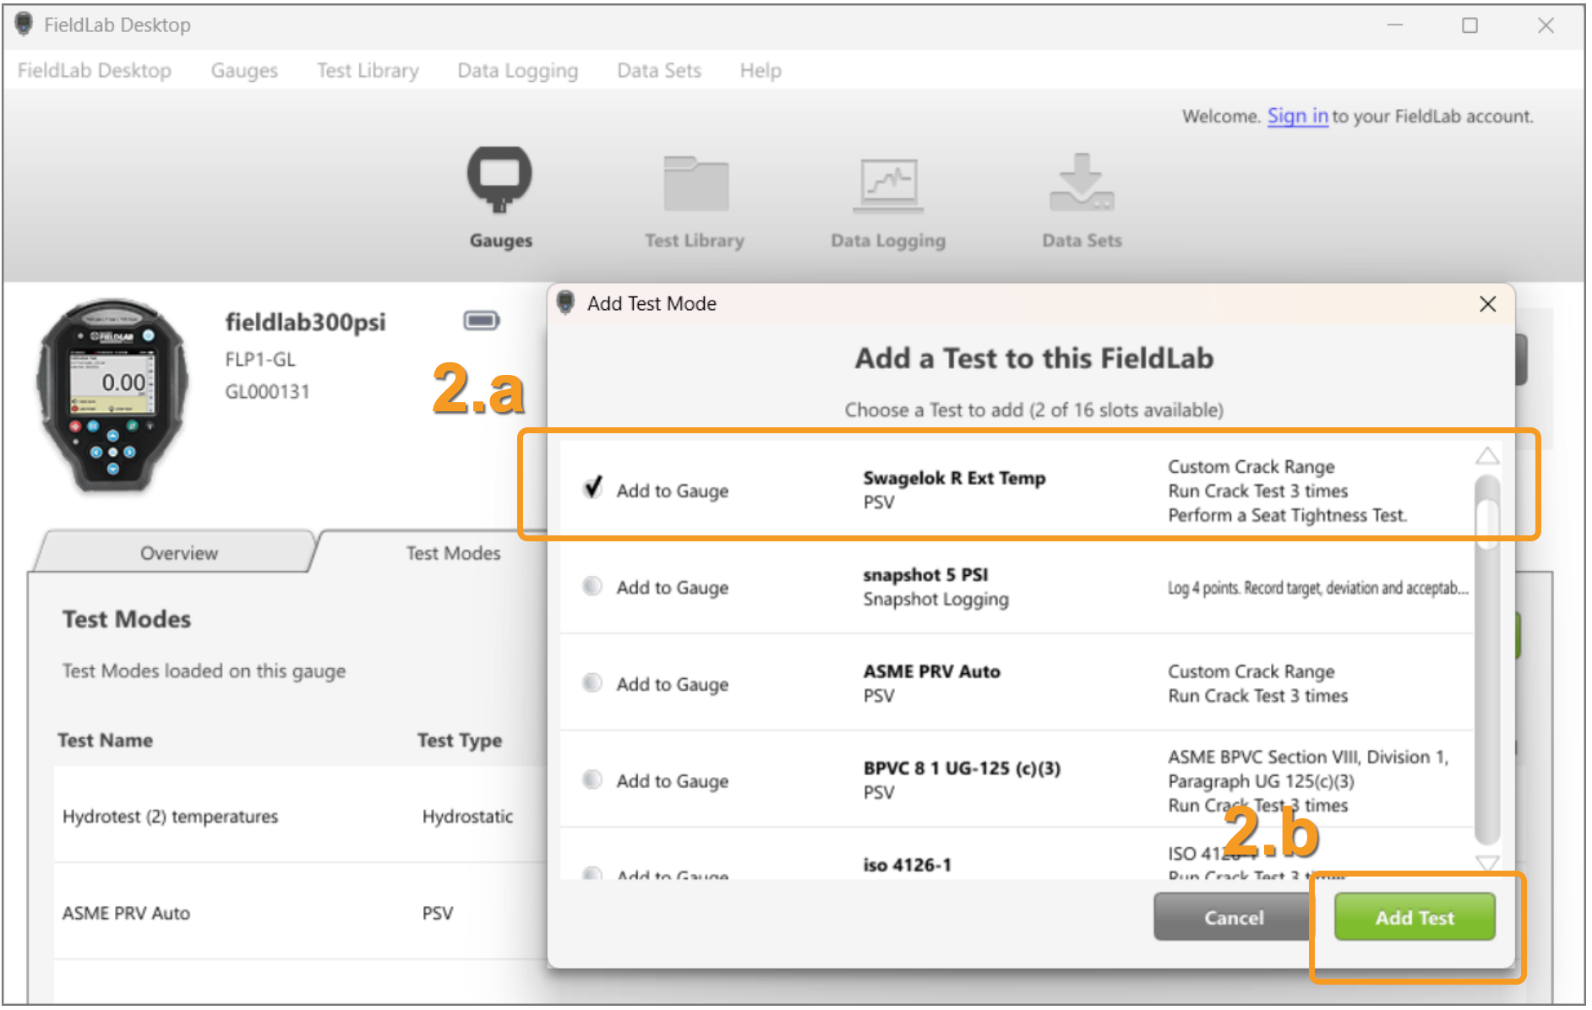Click the GL000131 serial number
This screenshot has width=1592, height=1010.
click(x=267, y=392)
